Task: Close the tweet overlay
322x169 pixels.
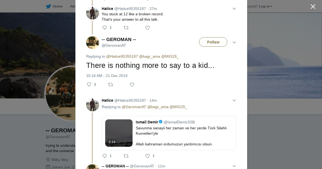Action: (313, 6)
